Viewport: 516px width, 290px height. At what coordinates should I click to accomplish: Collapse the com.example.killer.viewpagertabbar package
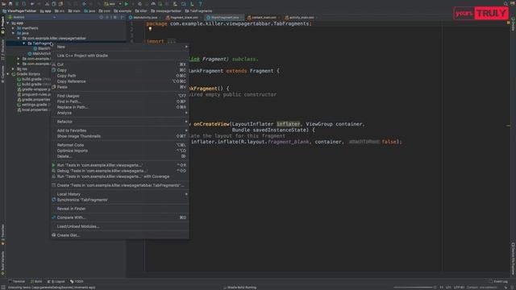[x=19, y=38]
